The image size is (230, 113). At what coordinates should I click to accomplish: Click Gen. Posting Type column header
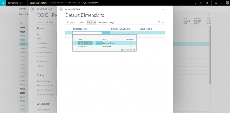point(187,21)
